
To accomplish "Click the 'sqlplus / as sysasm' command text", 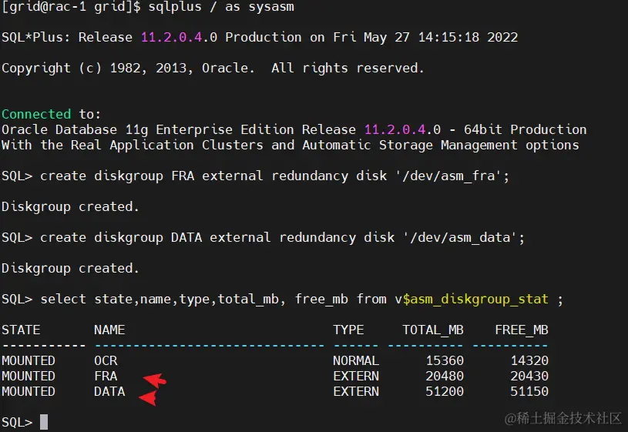I will [x=221, y=7].
